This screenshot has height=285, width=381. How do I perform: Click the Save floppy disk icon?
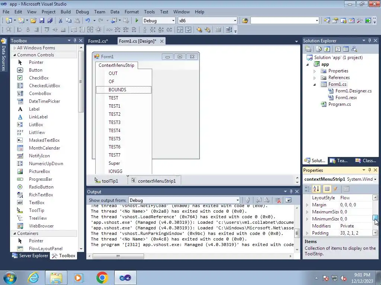tap(42, 21)
